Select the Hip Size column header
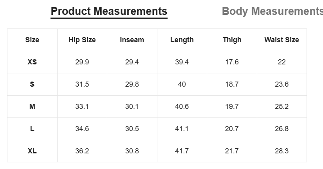Image resolution: width=323 pixels, height=169 pixels. click(82, 40)
